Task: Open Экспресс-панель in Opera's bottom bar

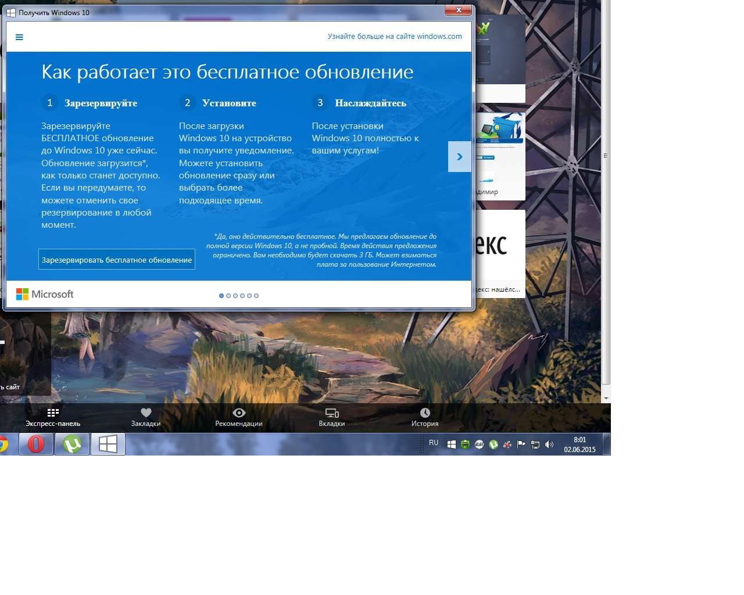Action: (x=53, y=417)
